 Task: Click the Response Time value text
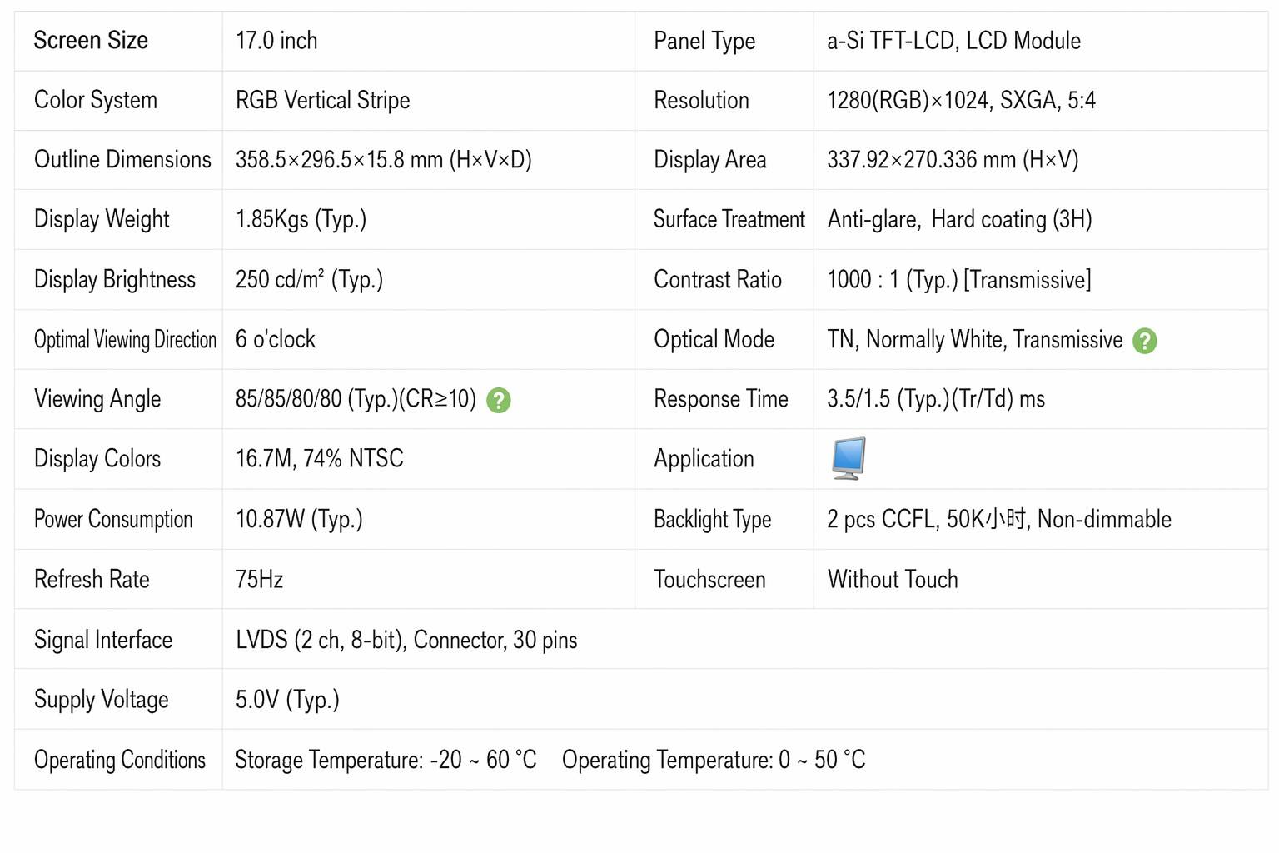point(936,399)
